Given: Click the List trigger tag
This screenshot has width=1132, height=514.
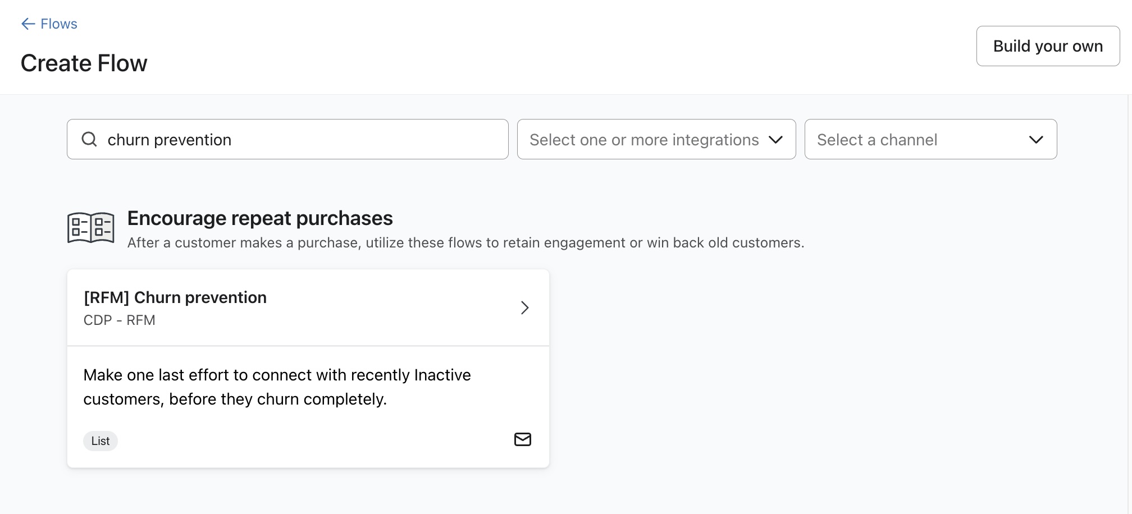Looking at the screenshot, I should 101,441.
